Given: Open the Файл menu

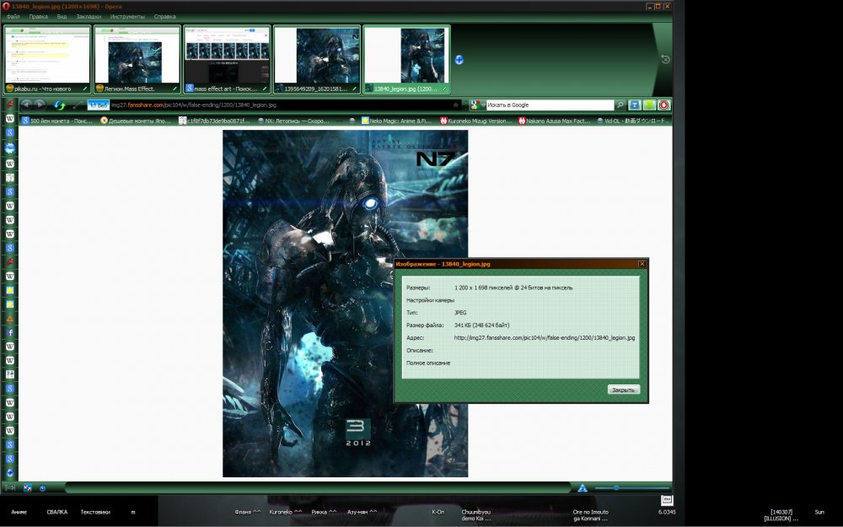Looking at the screenshot, I should point(13,17).
